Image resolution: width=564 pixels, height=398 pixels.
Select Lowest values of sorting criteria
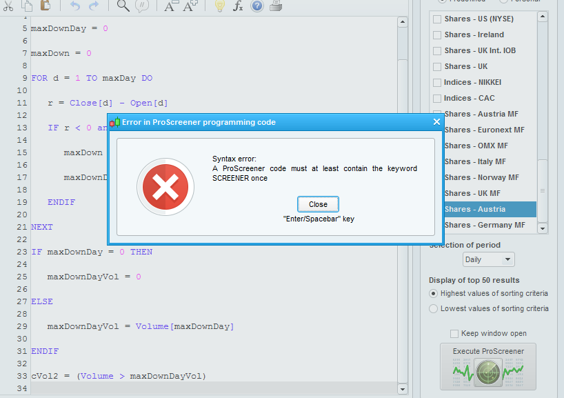[x=433, y=309]
